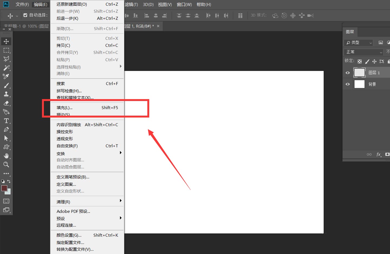Select the Custom Shape tool
This screenshot has width=390, height=254.
[6, 147]
